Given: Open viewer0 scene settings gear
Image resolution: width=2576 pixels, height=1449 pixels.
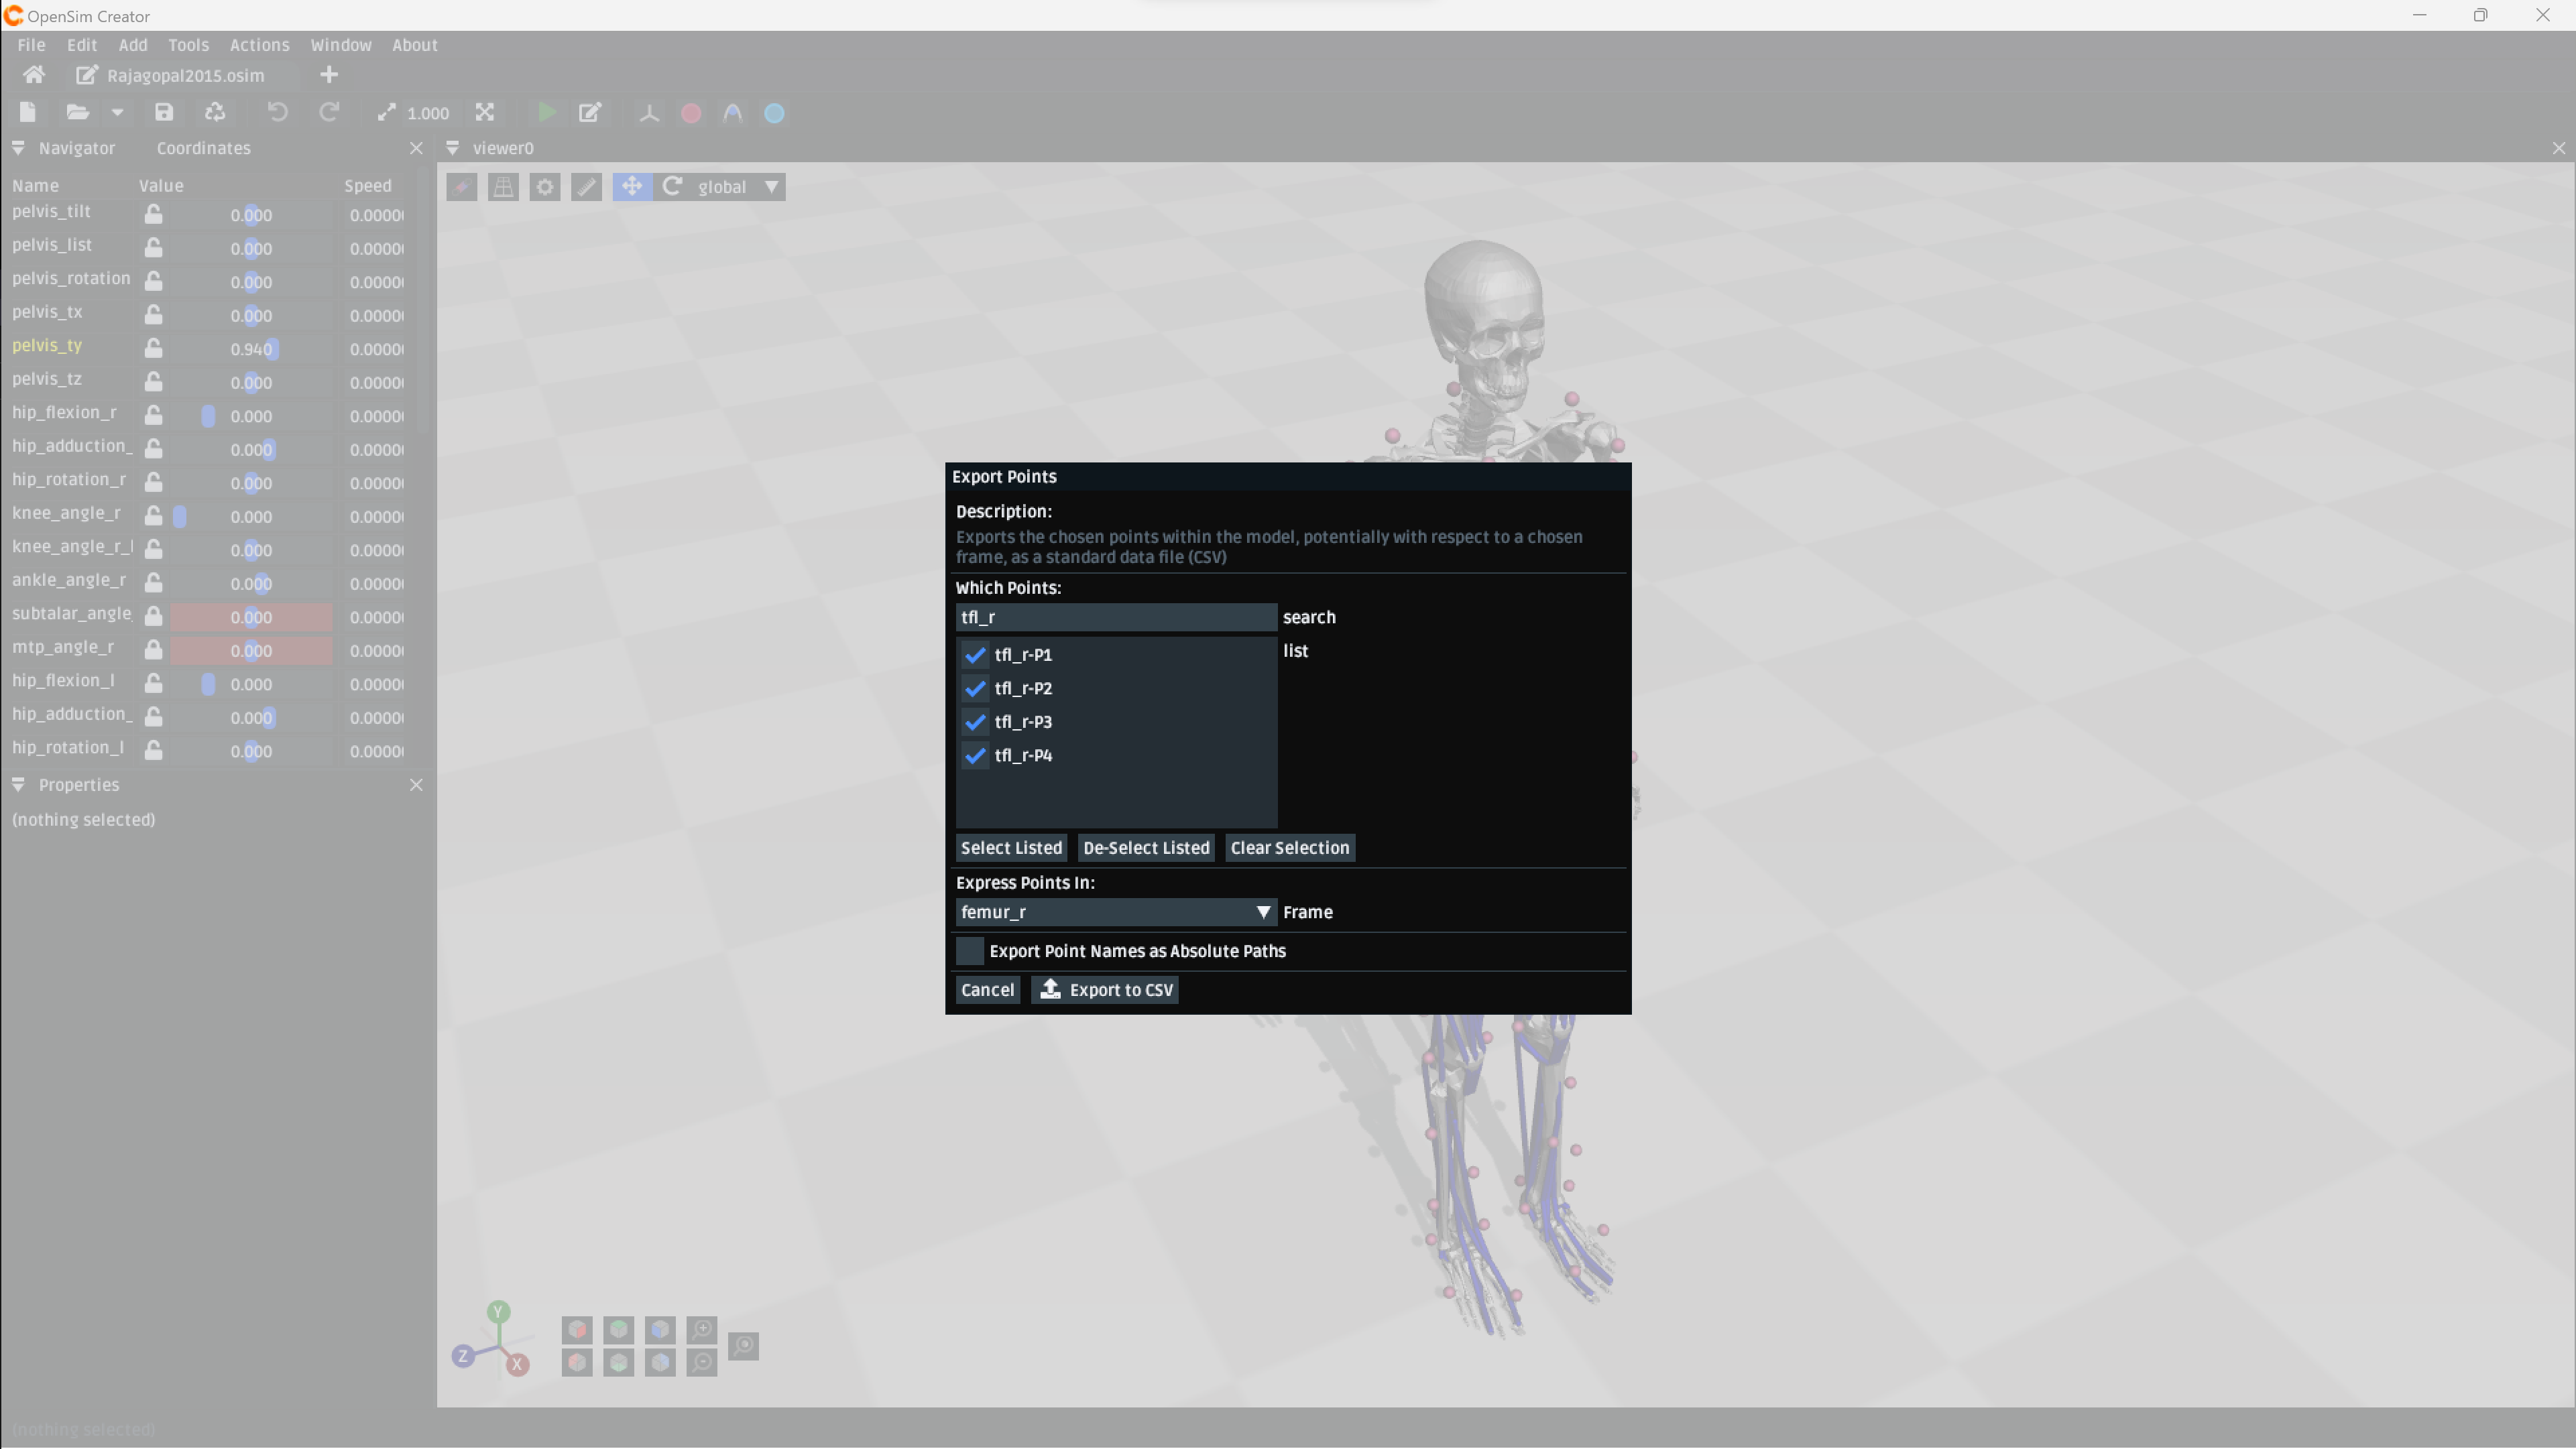Looking at the screenshot, I should point(545,187).
